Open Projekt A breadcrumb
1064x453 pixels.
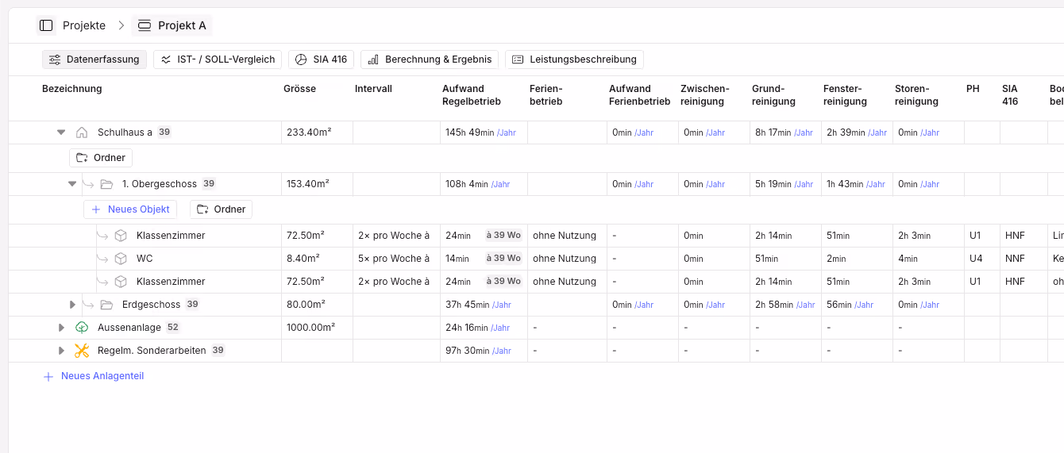172,25
